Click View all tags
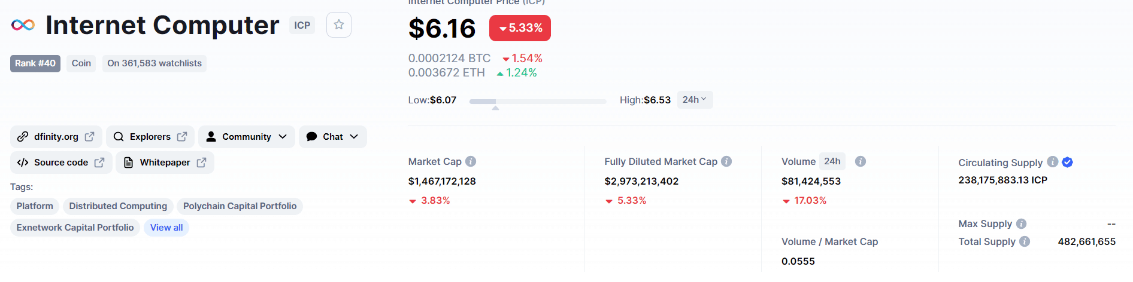 coord(166,228)
